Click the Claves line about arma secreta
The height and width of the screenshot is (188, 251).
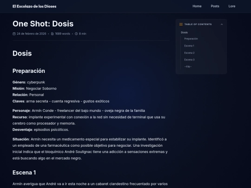61,101
